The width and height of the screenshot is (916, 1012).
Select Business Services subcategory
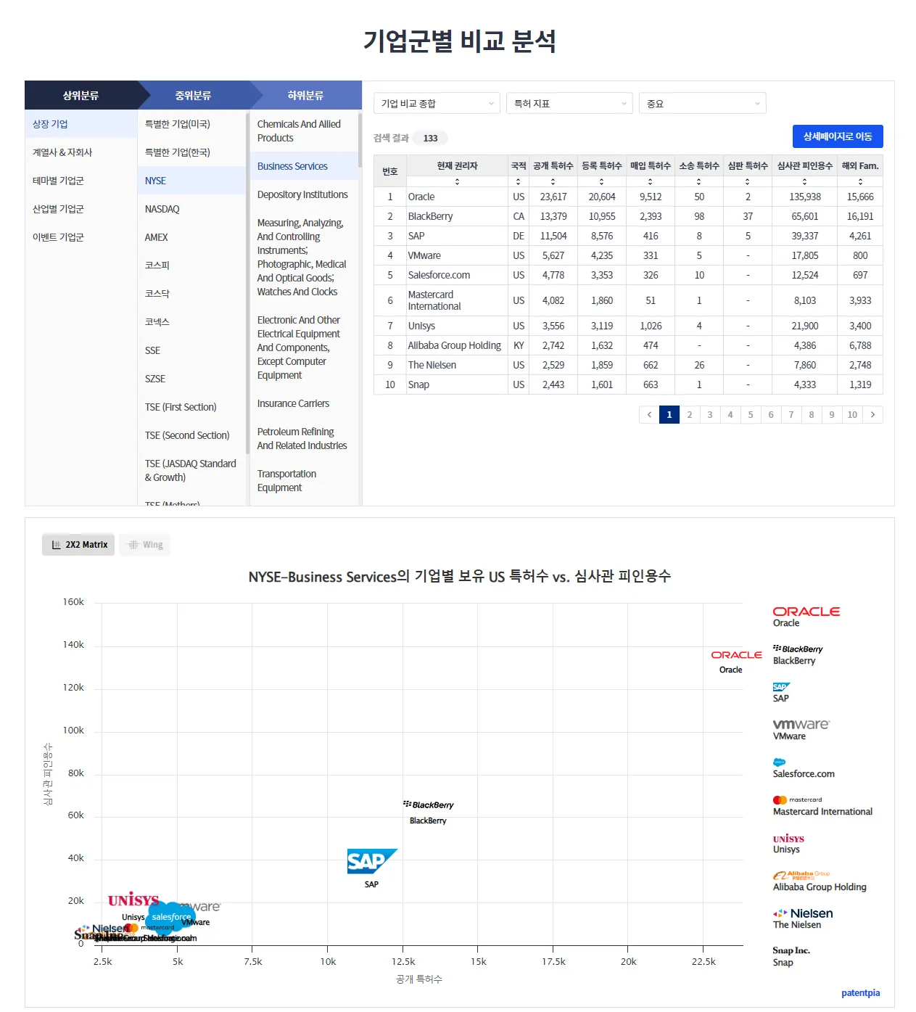[304, 166]
